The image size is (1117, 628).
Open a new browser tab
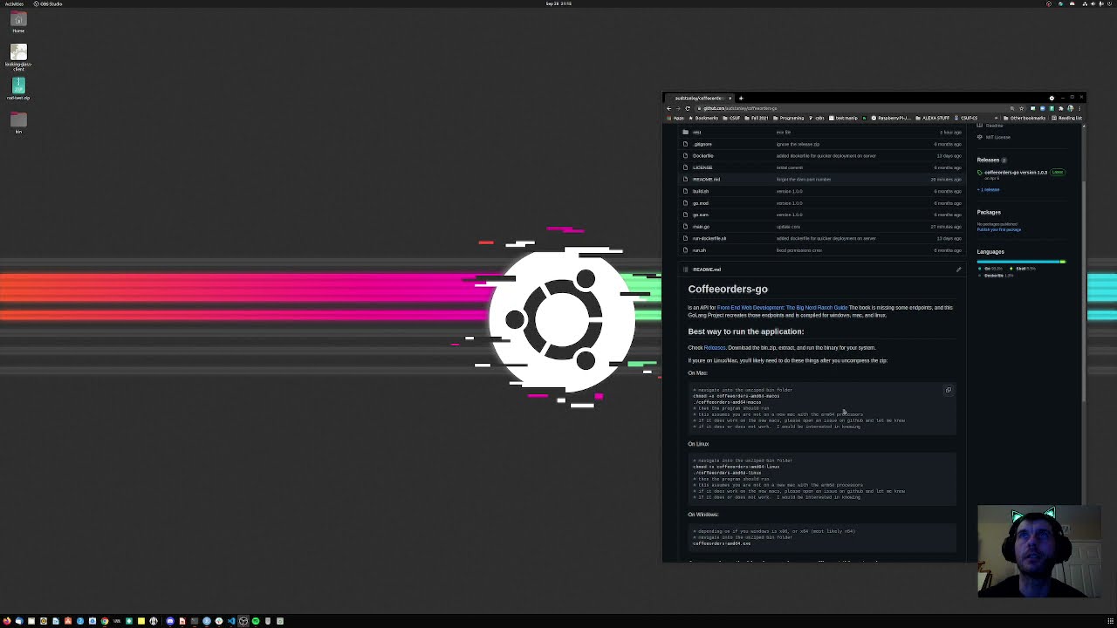(x=741, y=99)
